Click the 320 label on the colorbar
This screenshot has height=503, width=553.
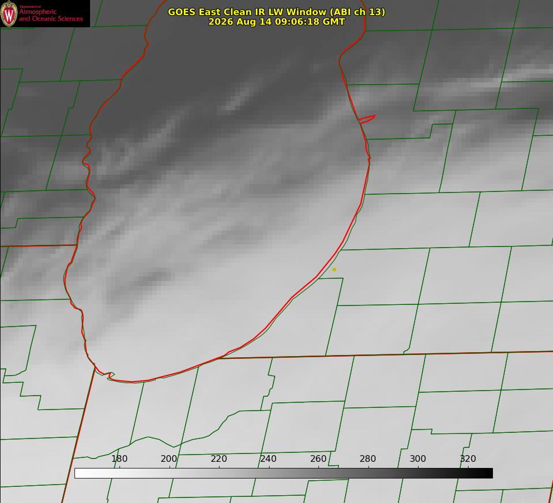coord(467,458)
